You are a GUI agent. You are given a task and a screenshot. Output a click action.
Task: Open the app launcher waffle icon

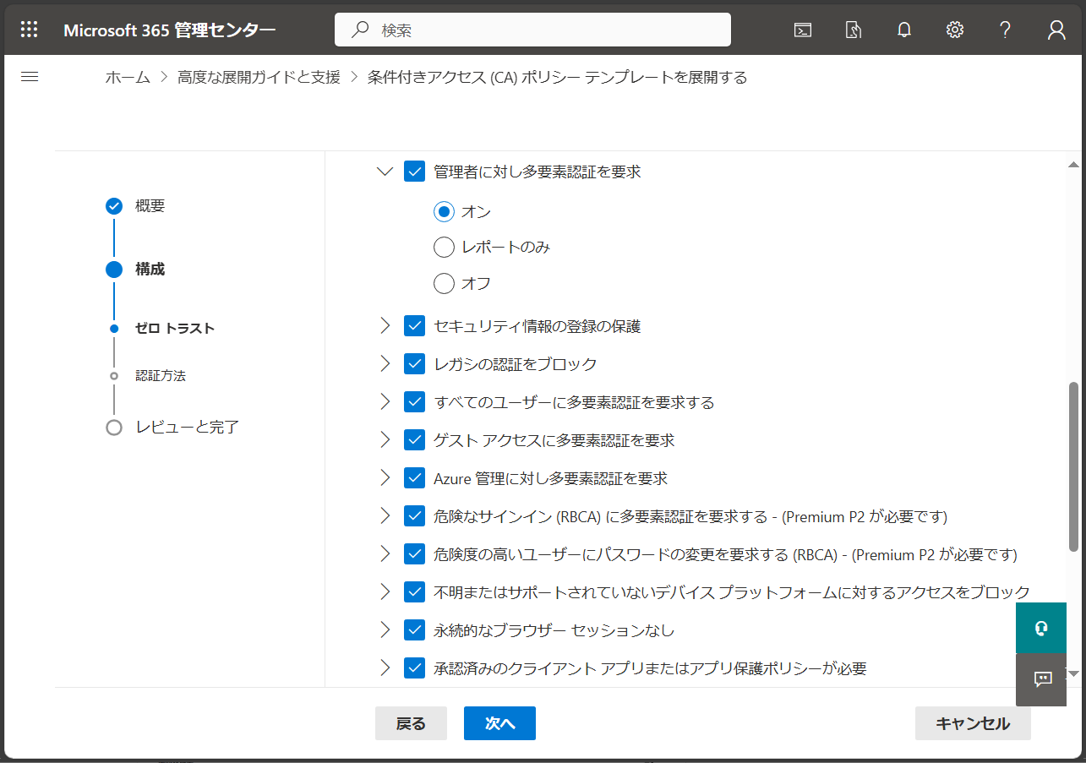point(30,30)
